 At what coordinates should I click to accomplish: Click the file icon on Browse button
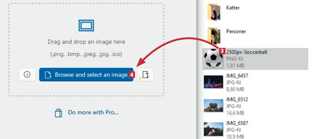pyautogui.click(x=48, y=75)
